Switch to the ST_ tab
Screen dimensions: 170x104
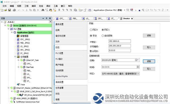click(111, 18)
